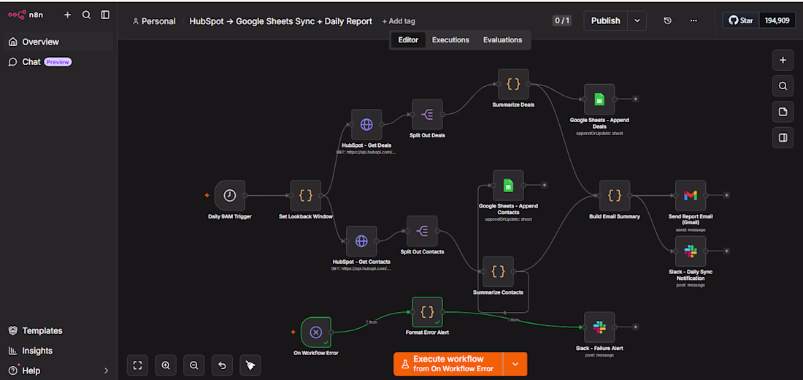This screenshot has height=380, width=803.
Task: Open workflow history clock icon
Action: pos(667,21)
